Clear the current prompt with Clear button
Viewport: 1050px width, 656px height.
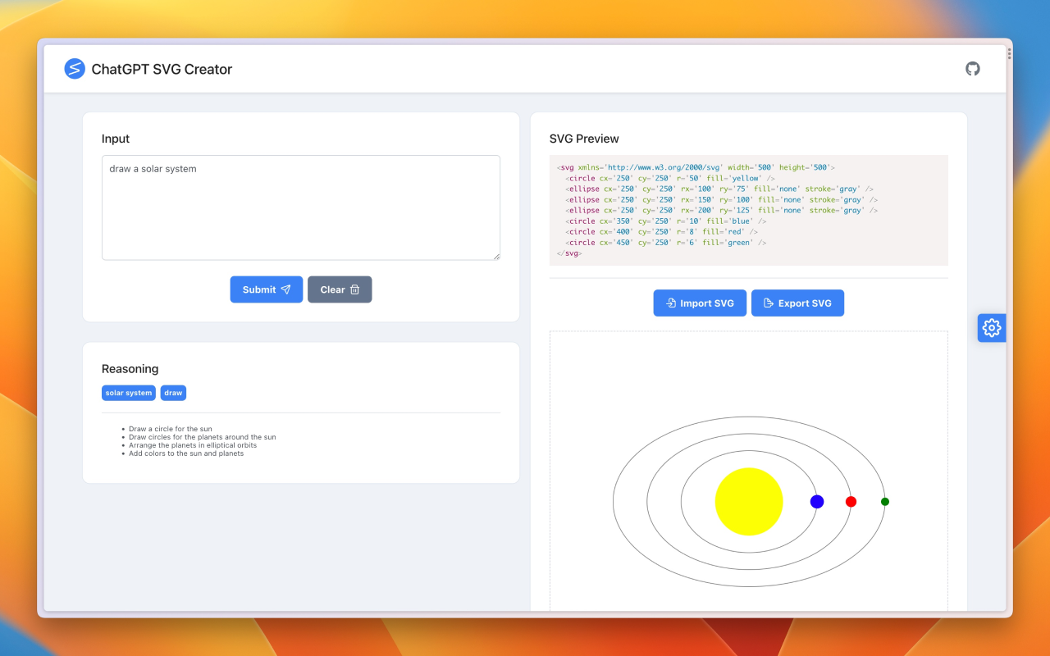[340, 289]
